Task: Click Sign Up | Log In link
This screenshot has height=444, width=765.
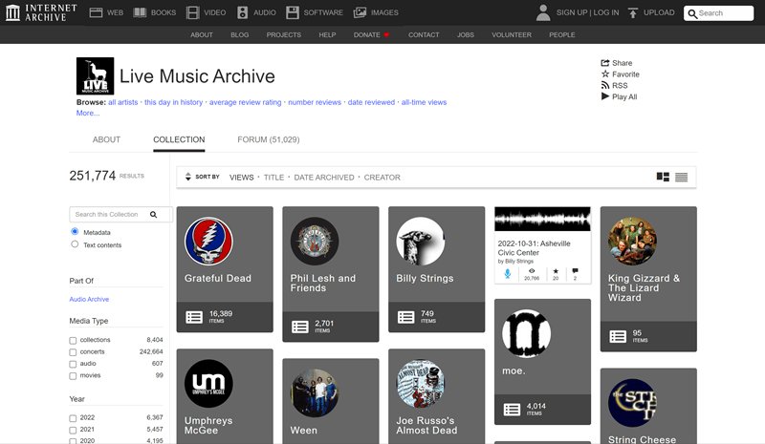Action: (x=587, y=12)
